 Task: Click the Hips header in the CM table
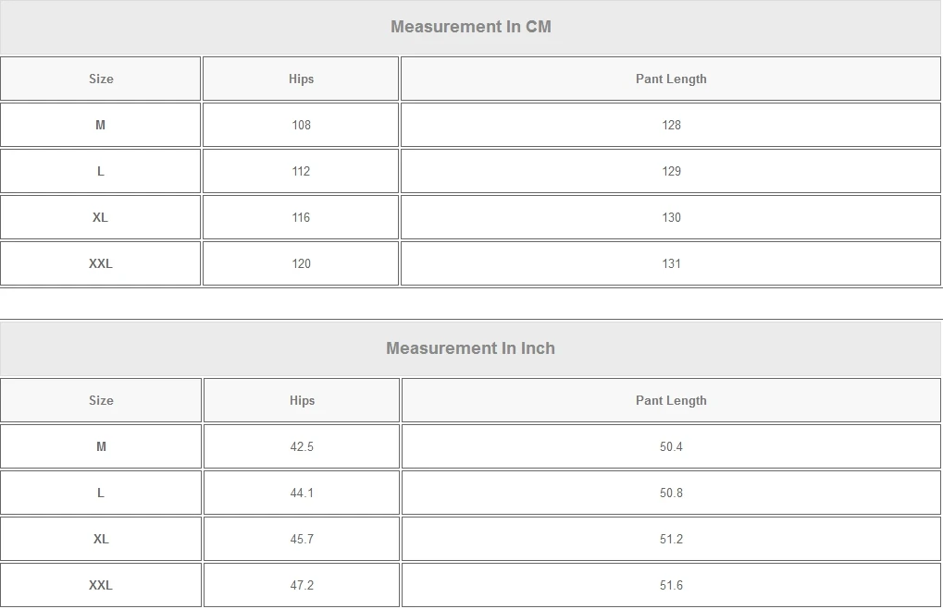(301, 79)
